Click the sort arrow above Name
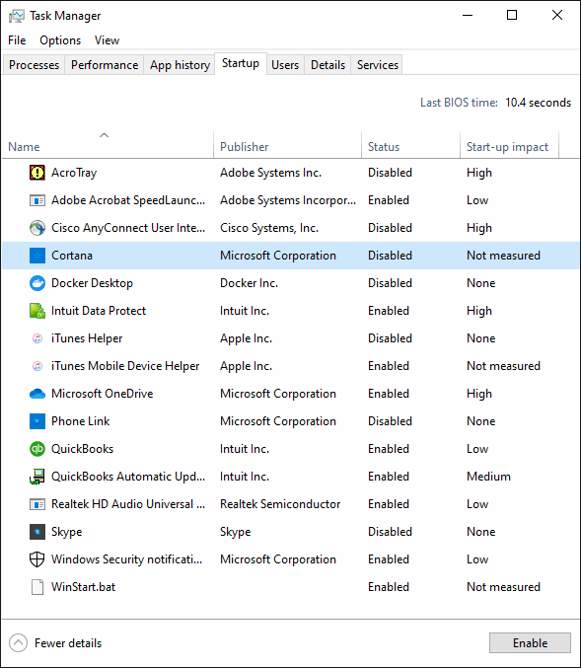581x668 pixels. tap(104, 135)
